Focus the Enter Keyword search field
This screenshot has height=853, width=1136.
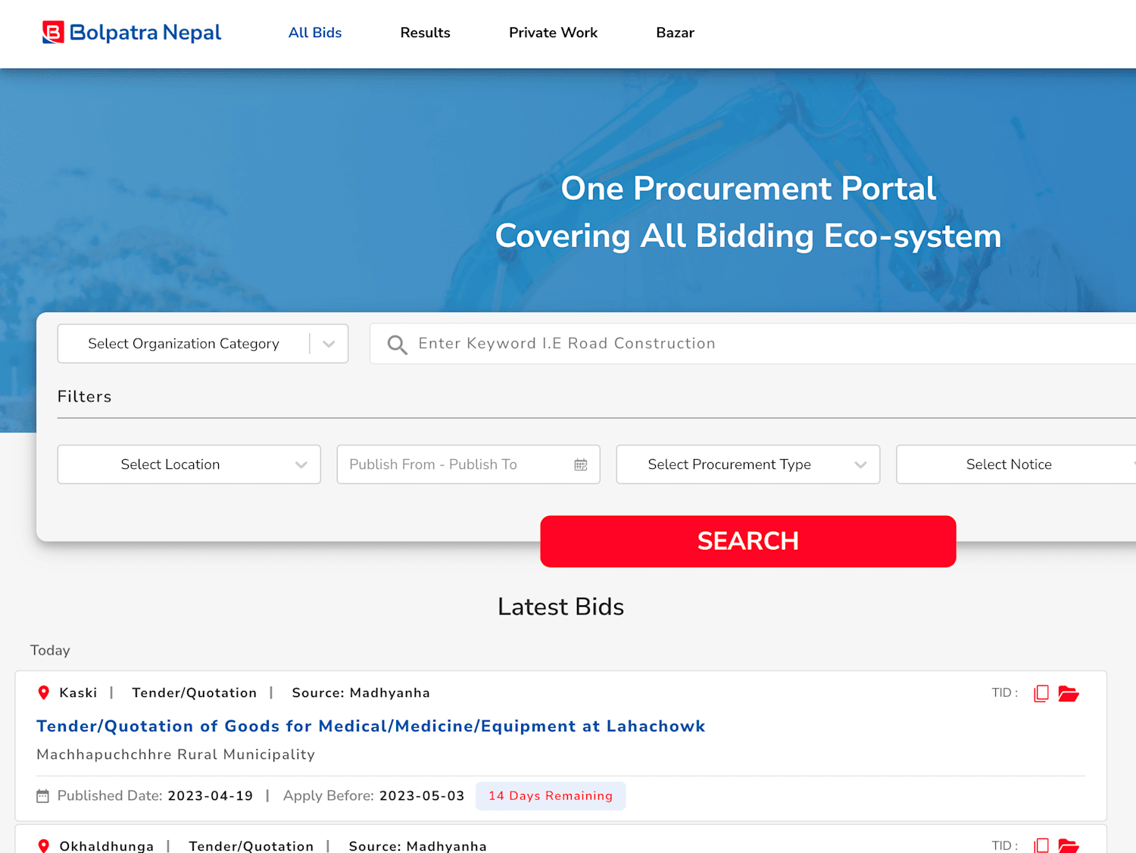(x=753, y=343)
